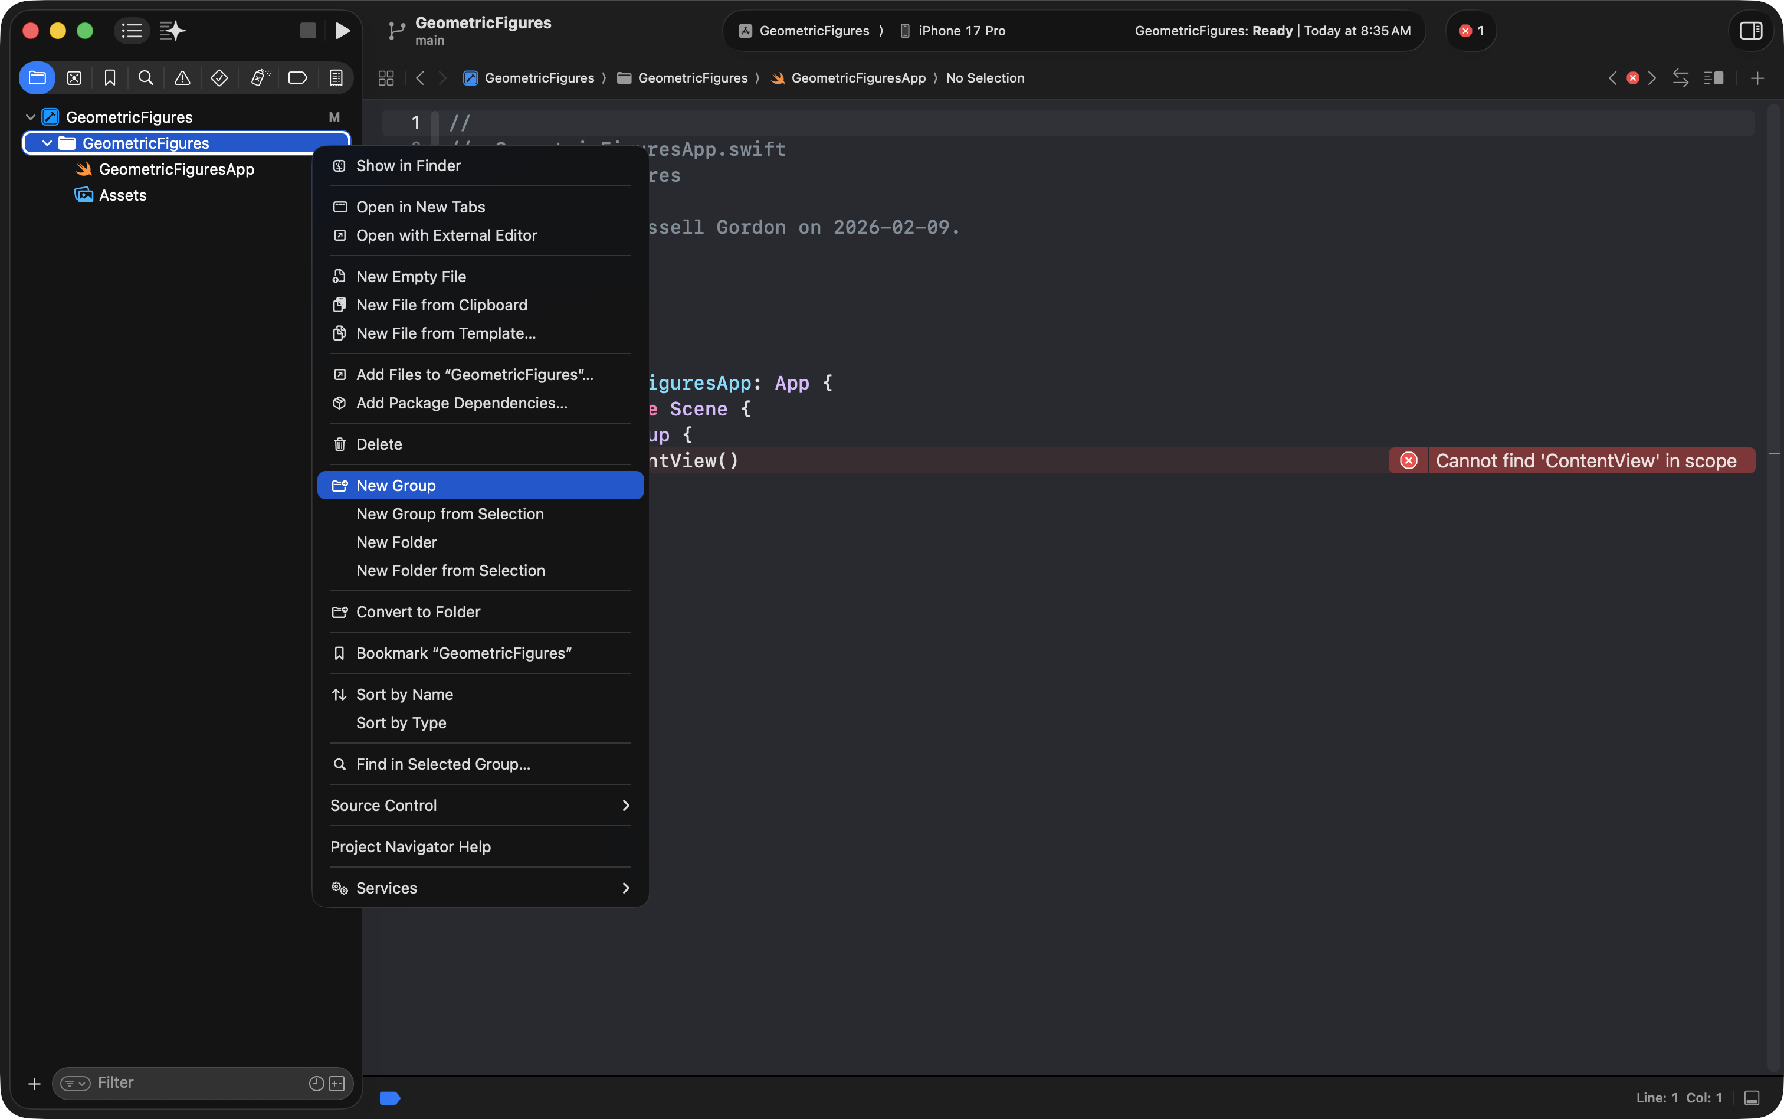Toggle the right inspector panel

click(1751, 30)
